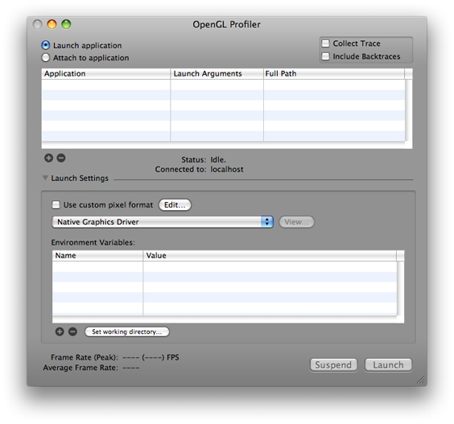The height and width of the screenshot is (424, 454).
Task: Click the Status: Idle. text
Action: 204,160
